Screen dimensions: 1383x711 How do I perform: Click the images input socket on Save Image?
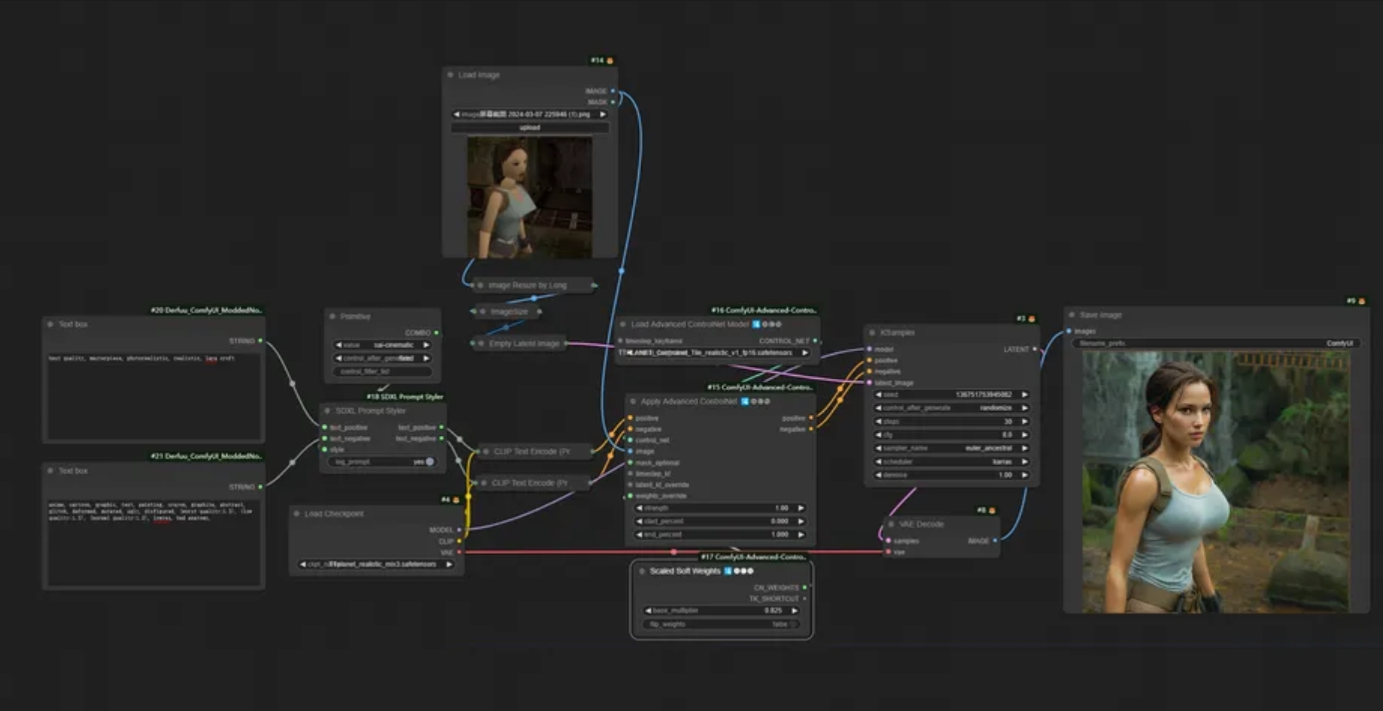(x=1069, y=331)
